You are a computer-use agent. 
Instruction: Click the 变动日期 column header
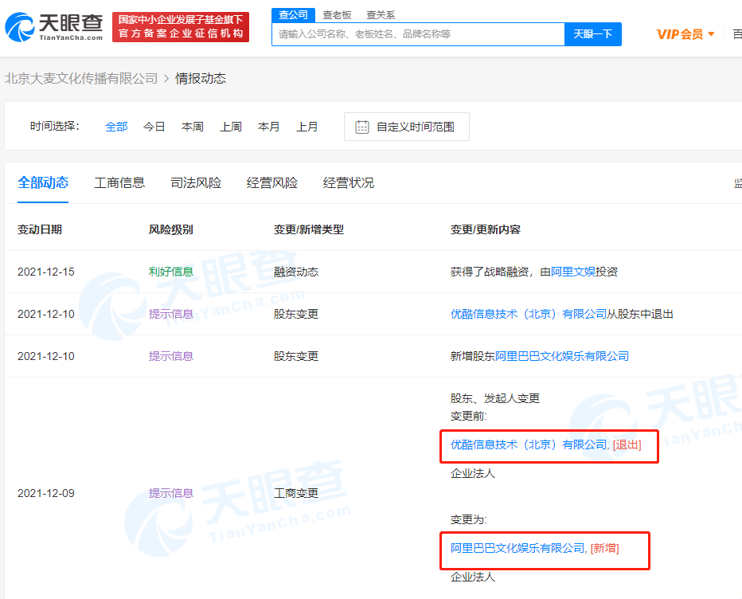tap(40, 229)
